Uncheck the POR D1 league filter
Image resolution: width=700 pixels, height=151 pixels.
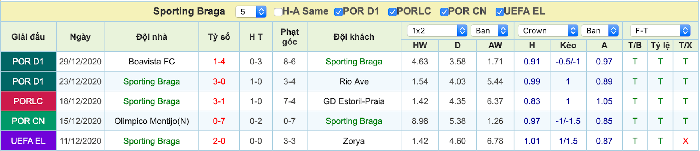pyautogui.click(x=339, y=12)
